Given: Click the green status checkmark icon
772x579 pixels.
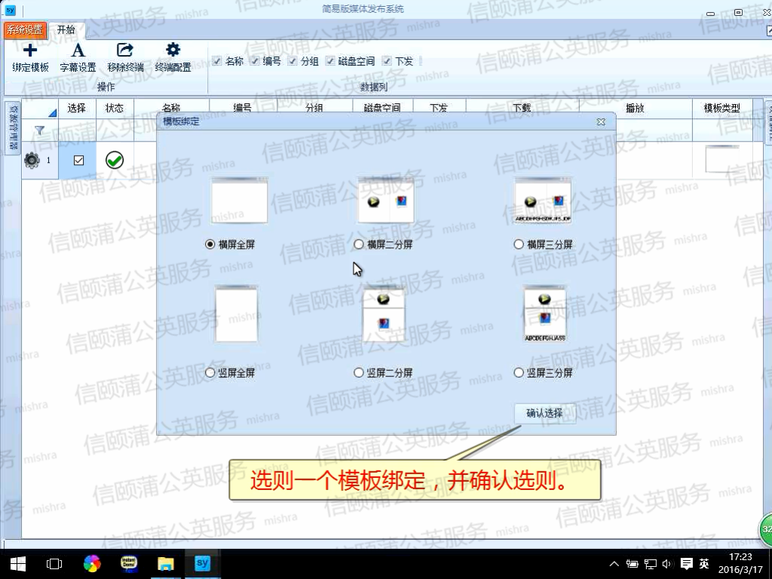Looking at the screenshot, I should [115, 160].
